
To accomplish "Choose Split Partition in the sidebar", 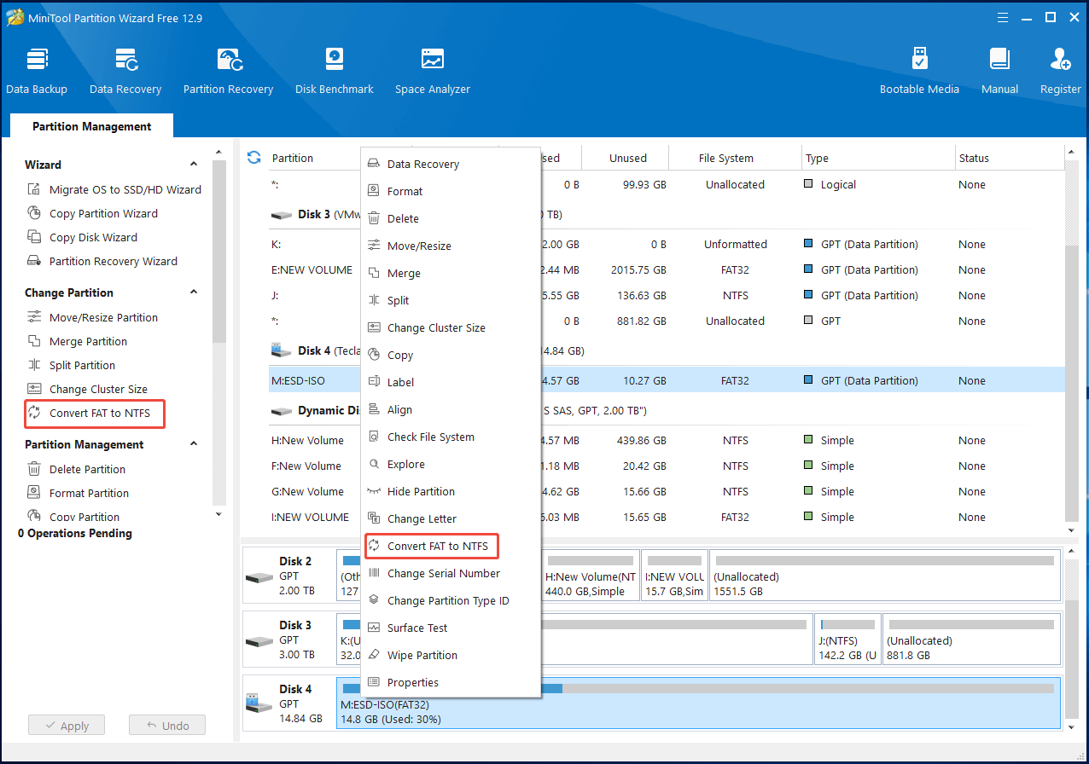I will (x=72, y=366).
